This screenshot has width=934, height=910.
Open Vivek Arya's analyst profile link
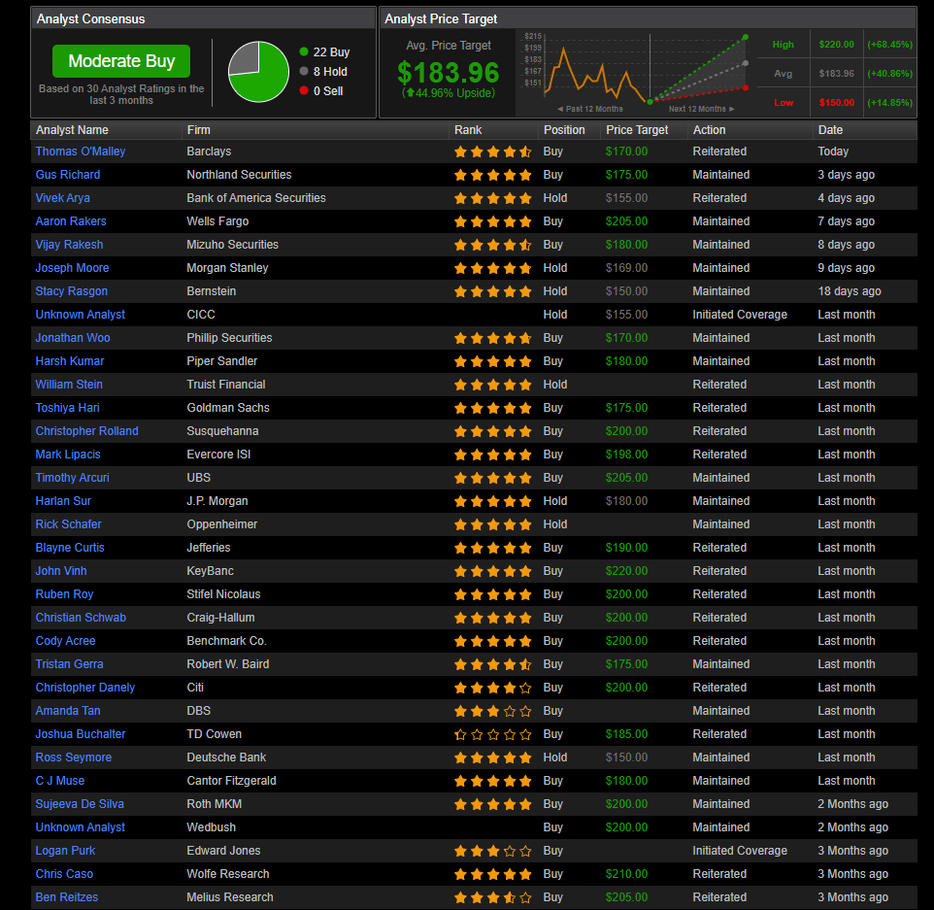pyautogui.click(x=63, y=198)
